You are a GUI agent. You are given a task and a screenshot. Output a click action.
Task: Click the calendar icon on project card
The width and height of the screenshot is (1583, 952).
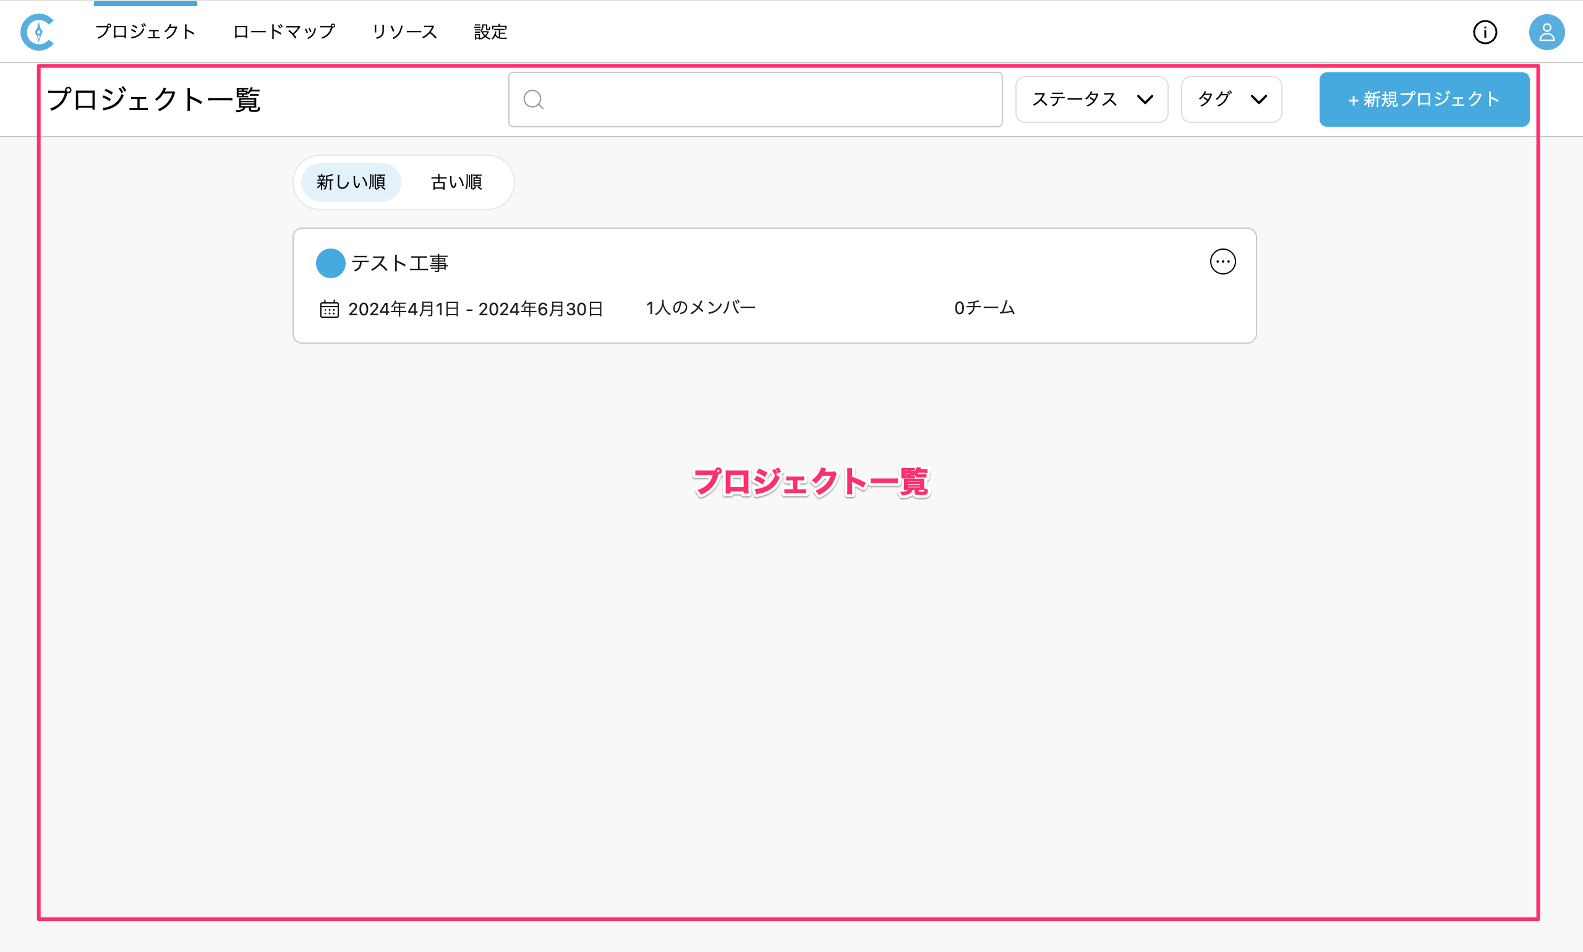click(329, 309)
